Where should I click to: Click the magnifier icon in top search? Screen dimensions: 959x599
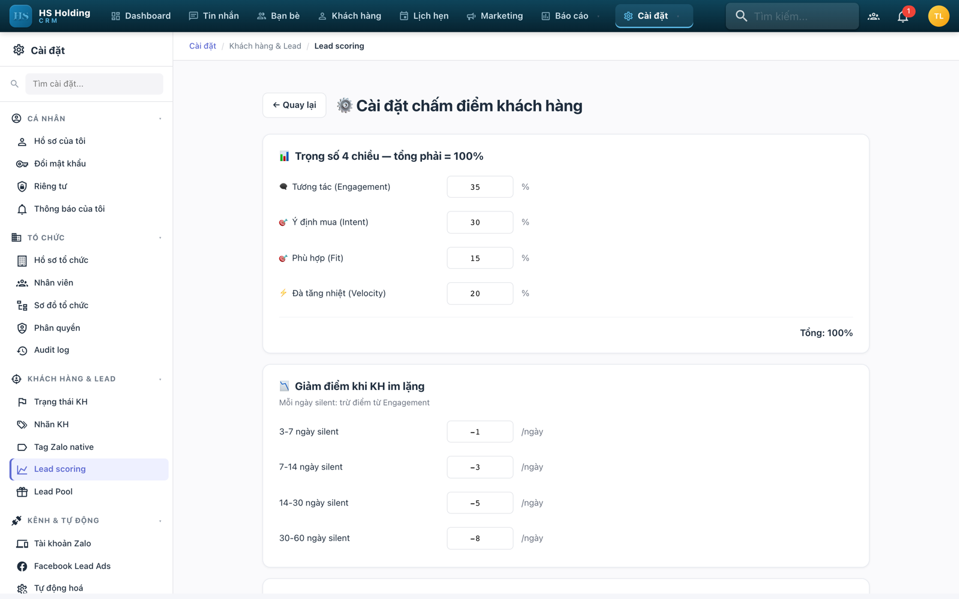(x=741, y=16)
